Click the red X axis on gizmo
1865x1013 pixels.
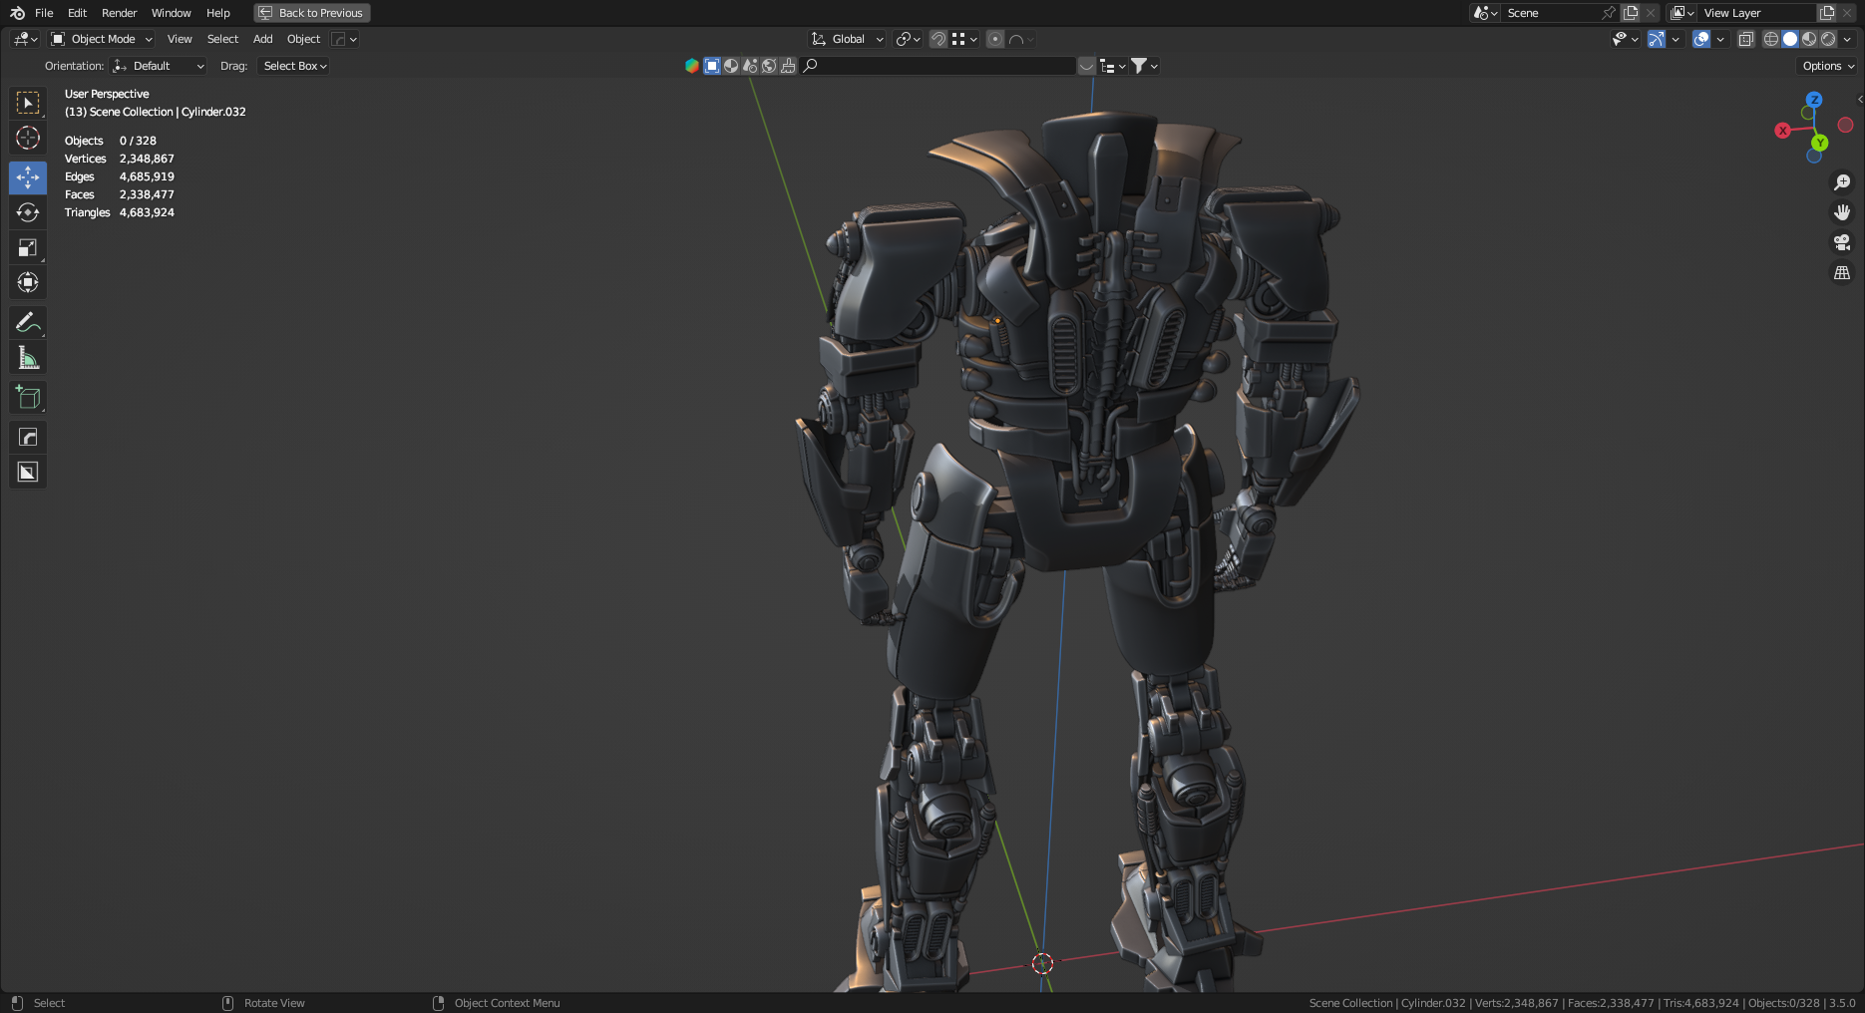coord(1782,131)
